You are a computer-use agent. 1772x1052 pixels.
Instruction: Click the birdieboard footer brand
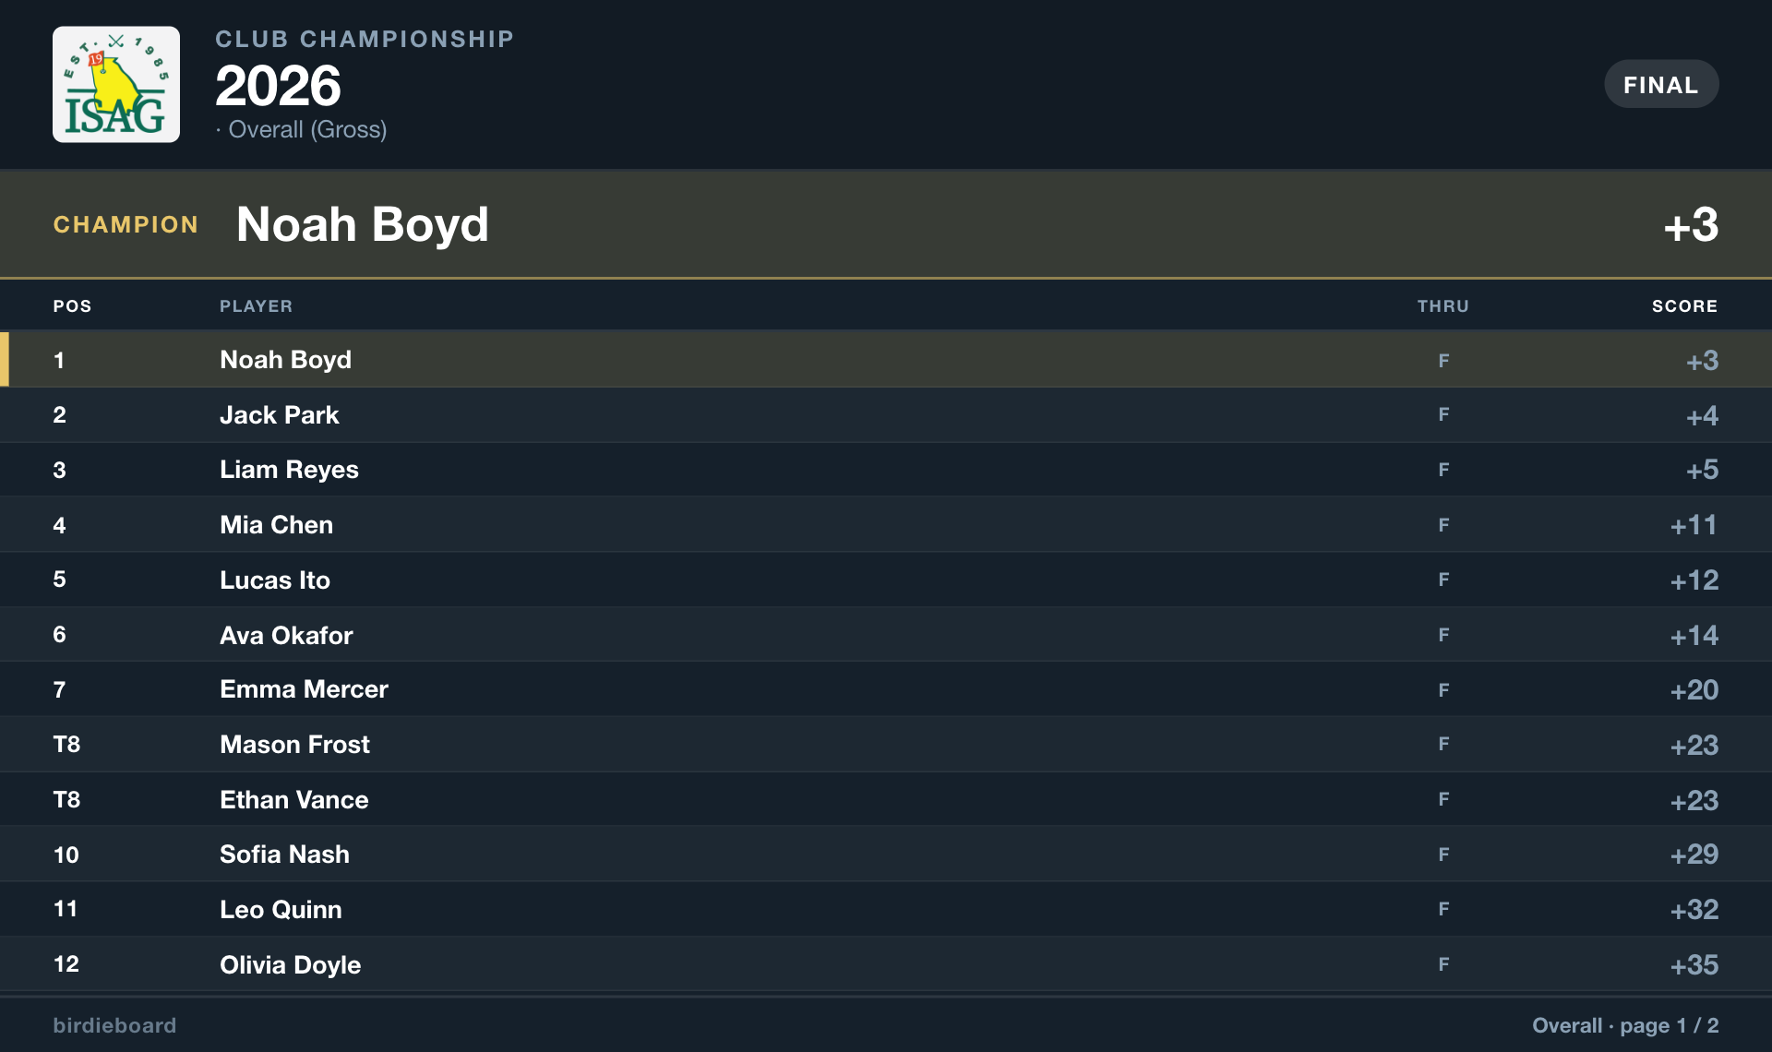click(x=114, y=1025)
